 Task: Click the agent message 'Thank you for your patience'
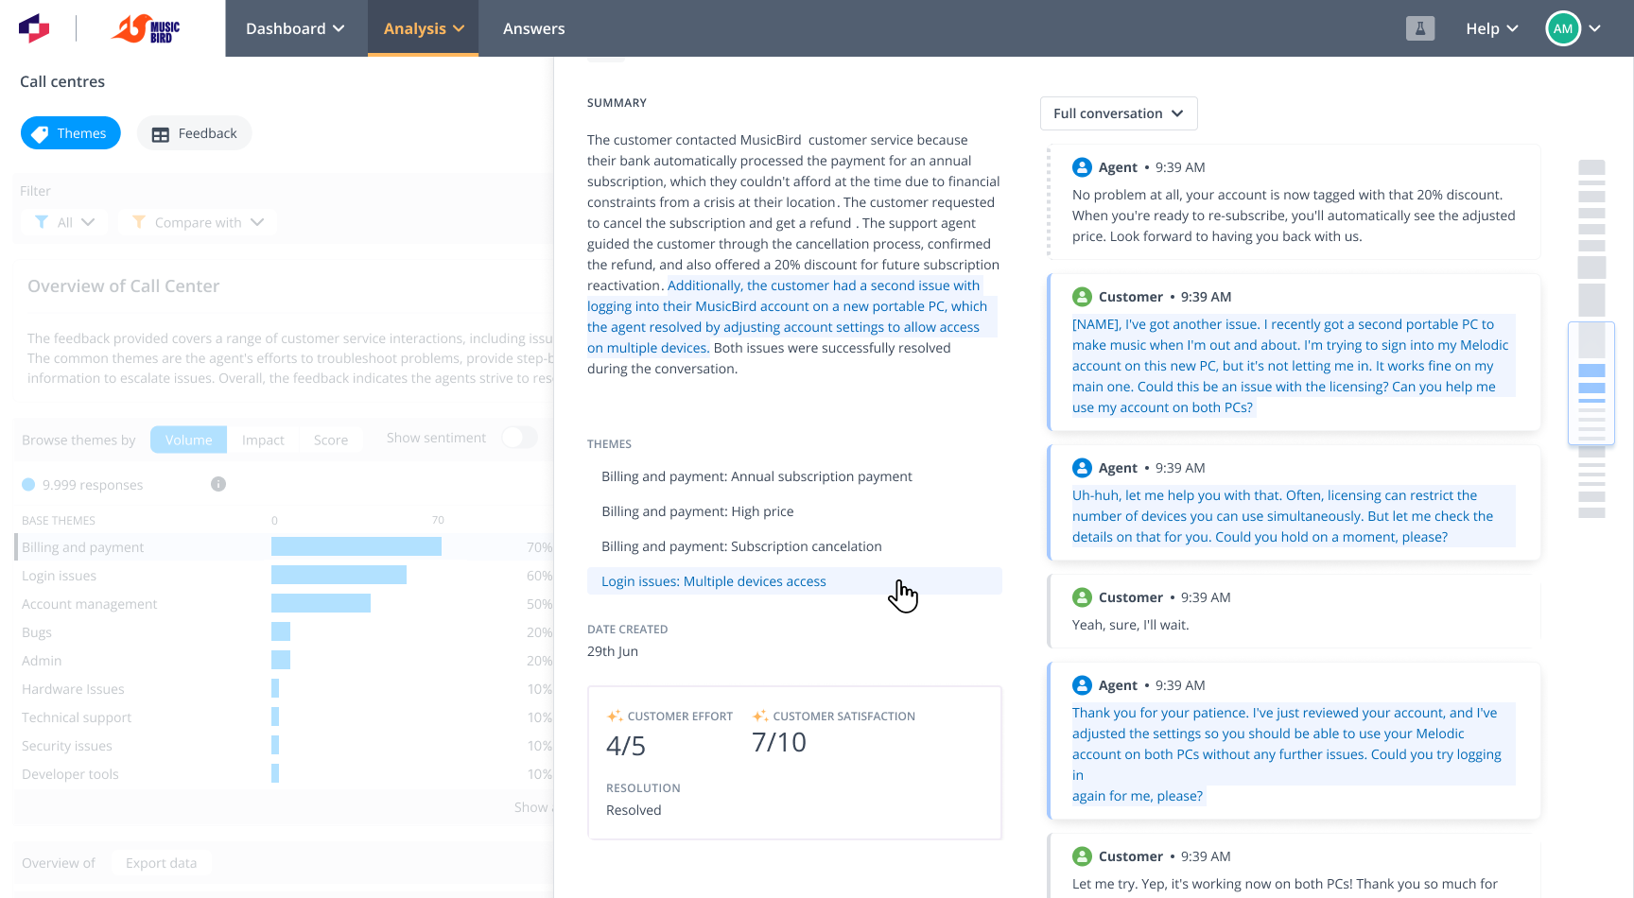(1294, 741)
